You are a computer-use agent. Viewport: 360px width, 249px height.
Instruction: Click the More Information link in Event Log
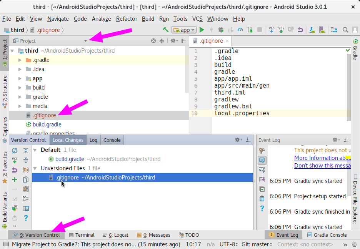pyautogui.click(x=322, y=158)
